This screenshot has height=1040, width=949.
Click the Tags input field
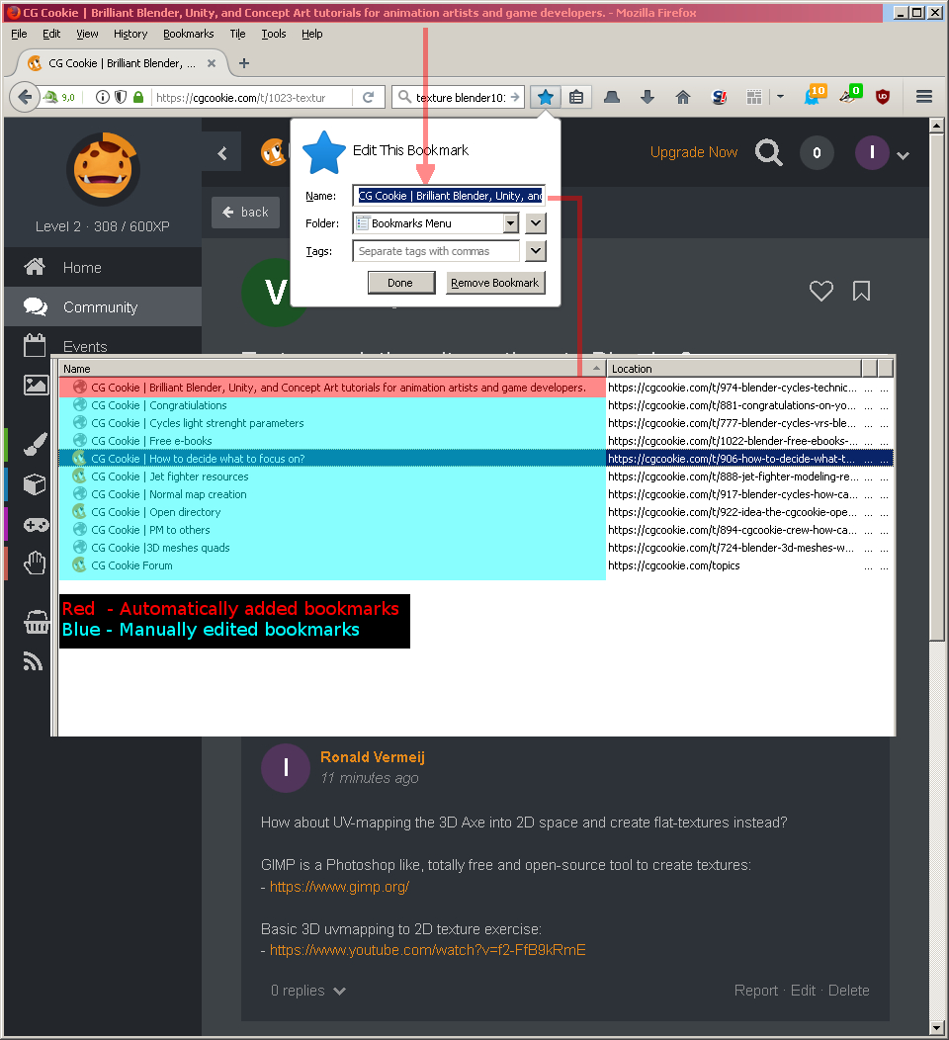click(436, 251)
